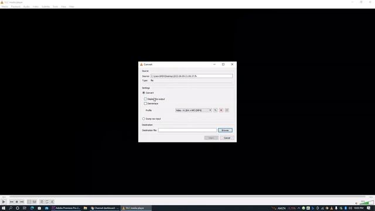
Task: Toggle the VLC playlist button
Action: [42, 202]
